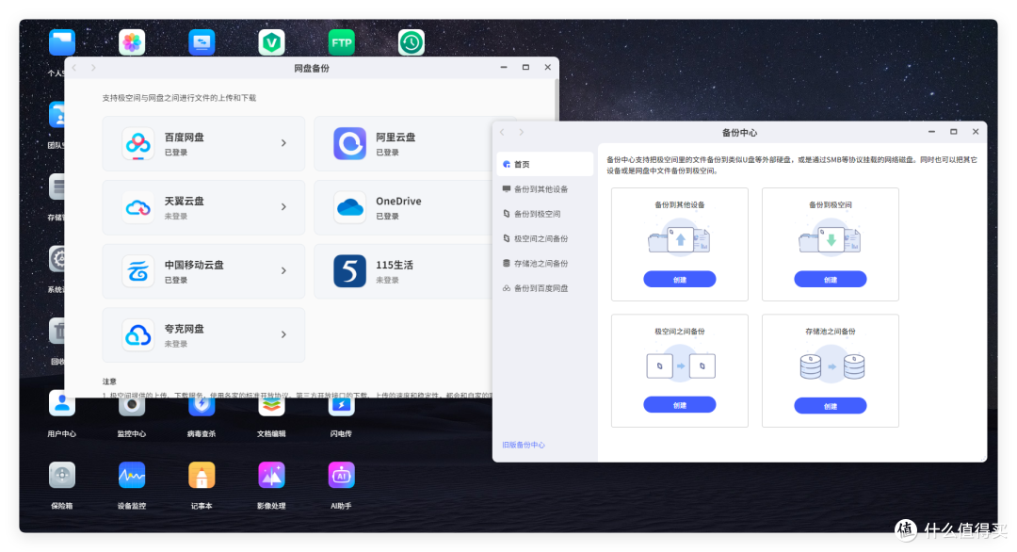
Task: Open the 阿里云盘 cloud icon
Action: click(x=349, y=143)
